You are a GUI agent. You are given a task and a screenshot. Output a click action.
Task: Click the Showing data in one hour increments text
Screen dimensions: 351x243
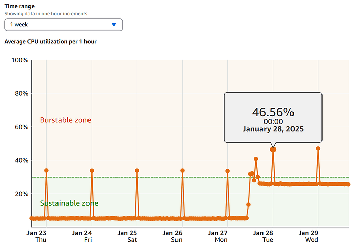46,14
